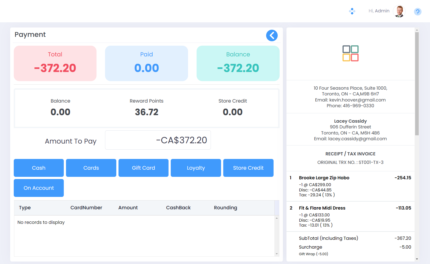Image resolution: width=430 pixels, height=264 pixels.
Task: Sort by the Amount column header
Action: [x=128, y=208]
